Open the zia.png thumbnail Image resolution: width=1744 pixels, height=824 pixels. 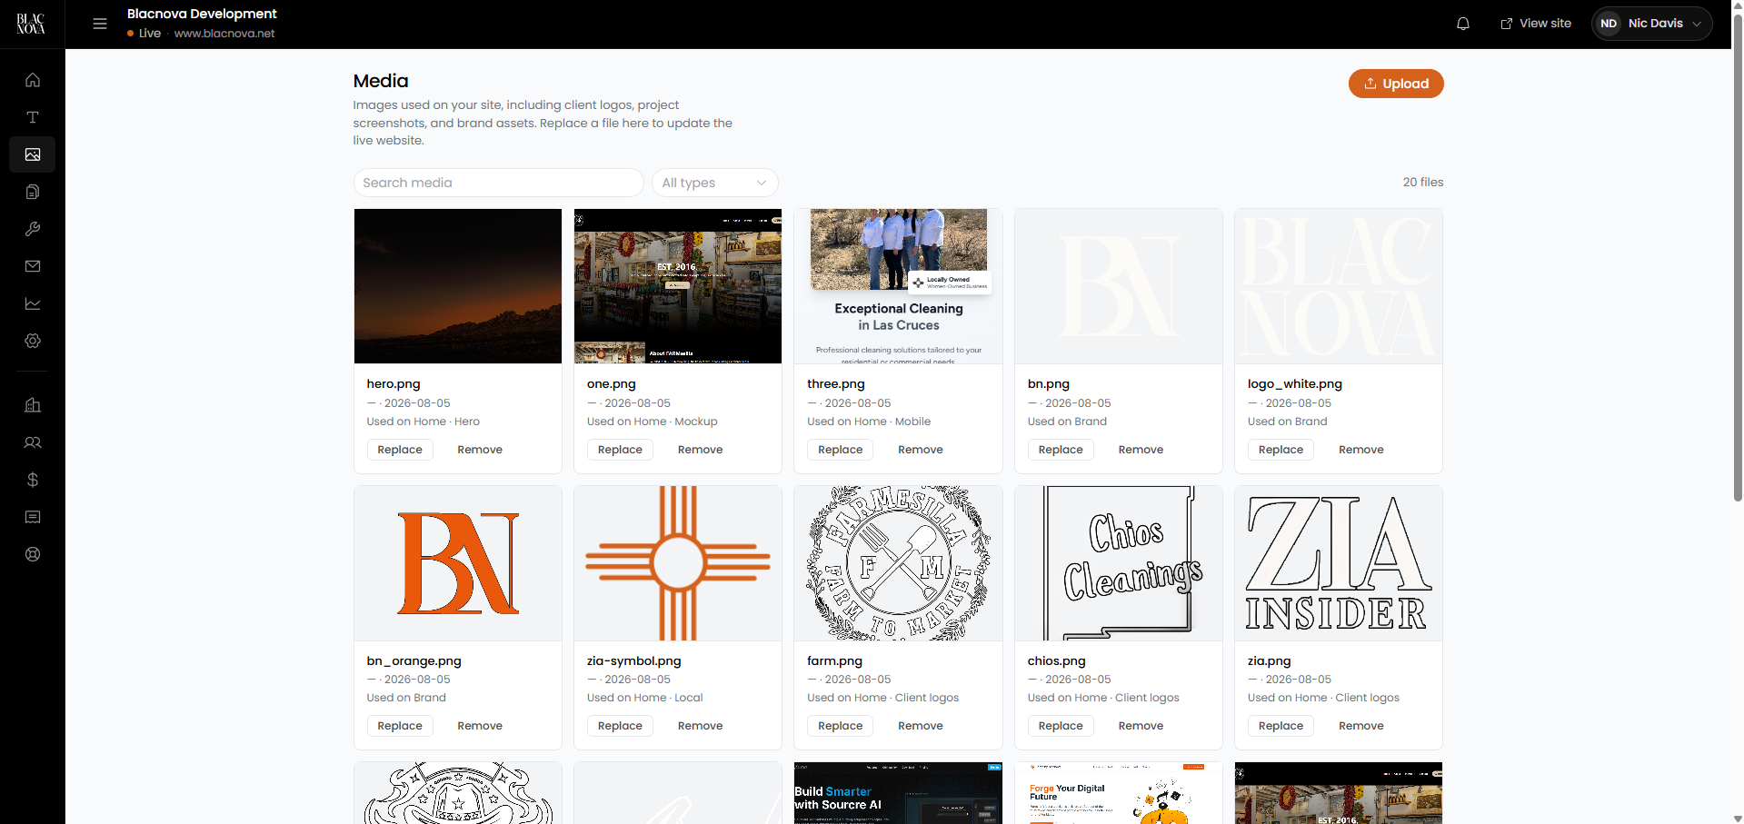pyautogui.click(x=1339, y=563)
